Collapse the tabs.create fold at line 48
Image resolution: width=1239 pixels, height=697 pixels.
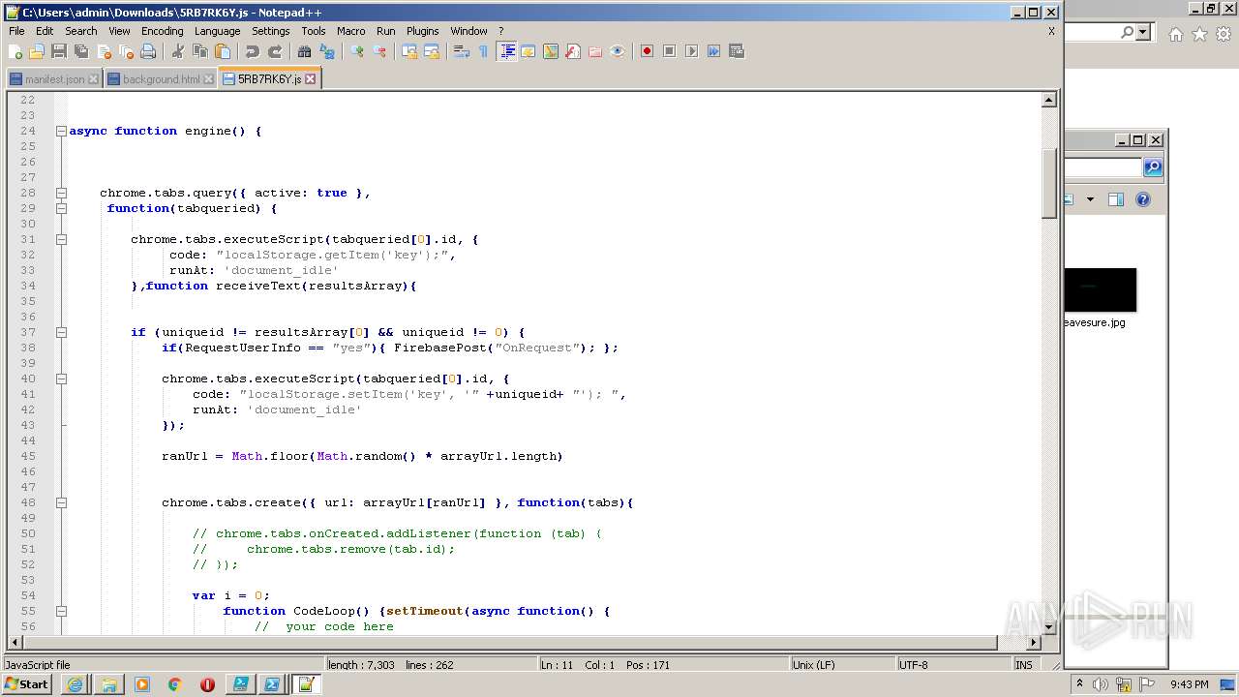pos(61,502)
